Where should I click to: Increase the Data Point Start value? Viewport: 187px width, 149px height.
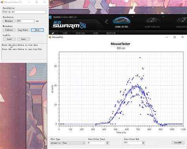[x=107, y=142]
